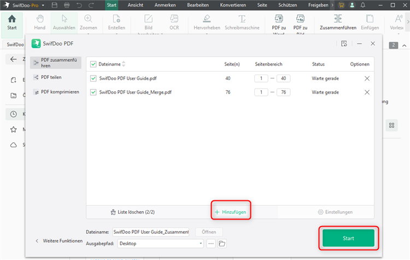Uncheck SwifDoo PDF User Guide.pdf

click(x=93, y=78)
